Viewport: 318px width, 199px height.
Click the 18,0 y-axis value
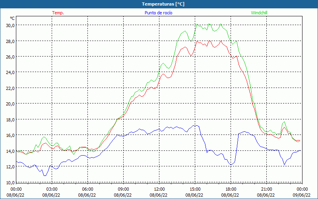click(10, 120)
